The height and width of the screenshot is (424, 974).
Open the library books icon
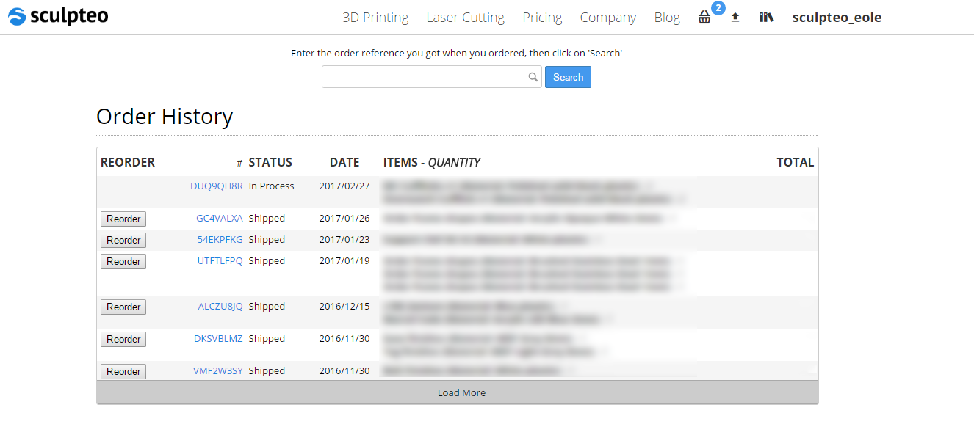click(x=766, y=17)
